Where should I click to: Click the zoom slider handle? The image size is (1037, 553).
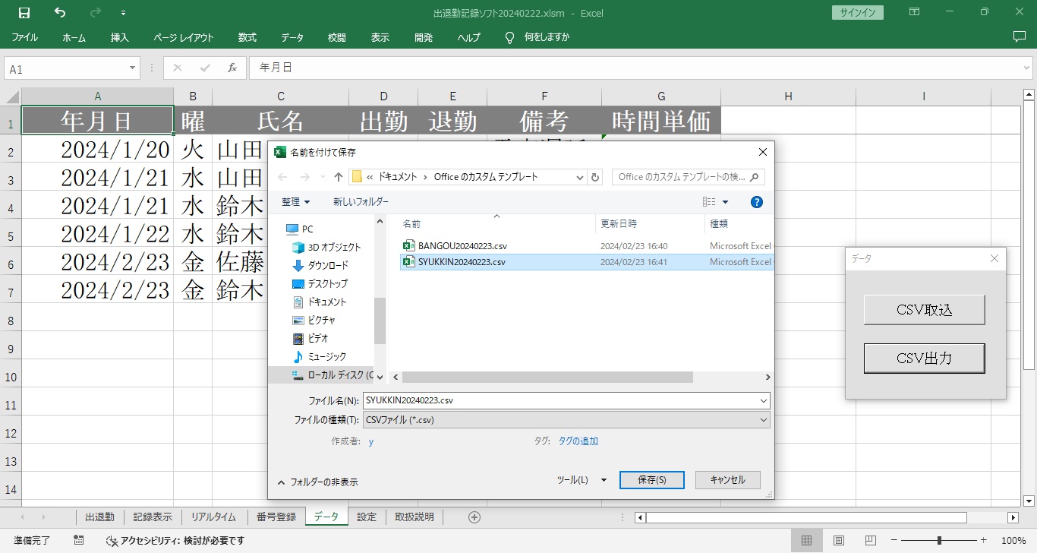(939, 540)
